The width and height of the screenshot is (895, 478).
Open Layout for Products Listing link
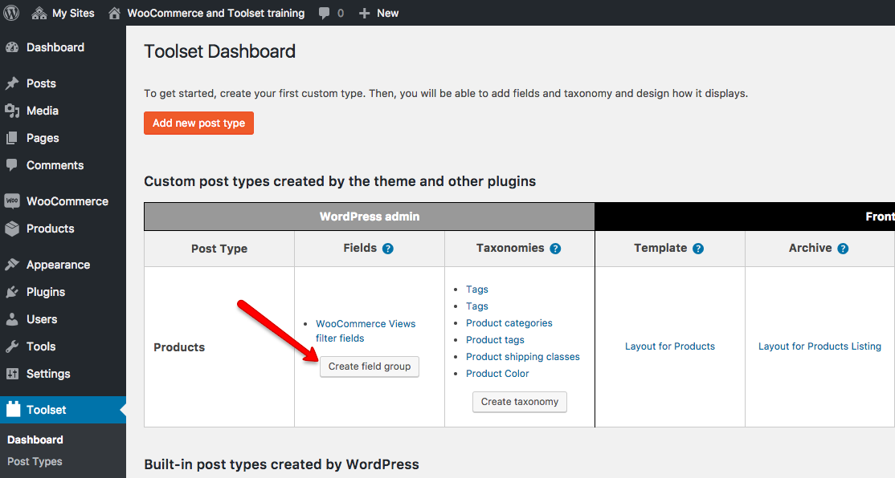[x=819, y=346]
